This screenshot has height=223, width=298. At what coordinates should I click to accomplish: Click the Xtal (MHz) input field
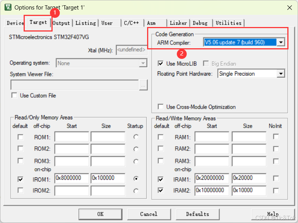coord(131,50)
